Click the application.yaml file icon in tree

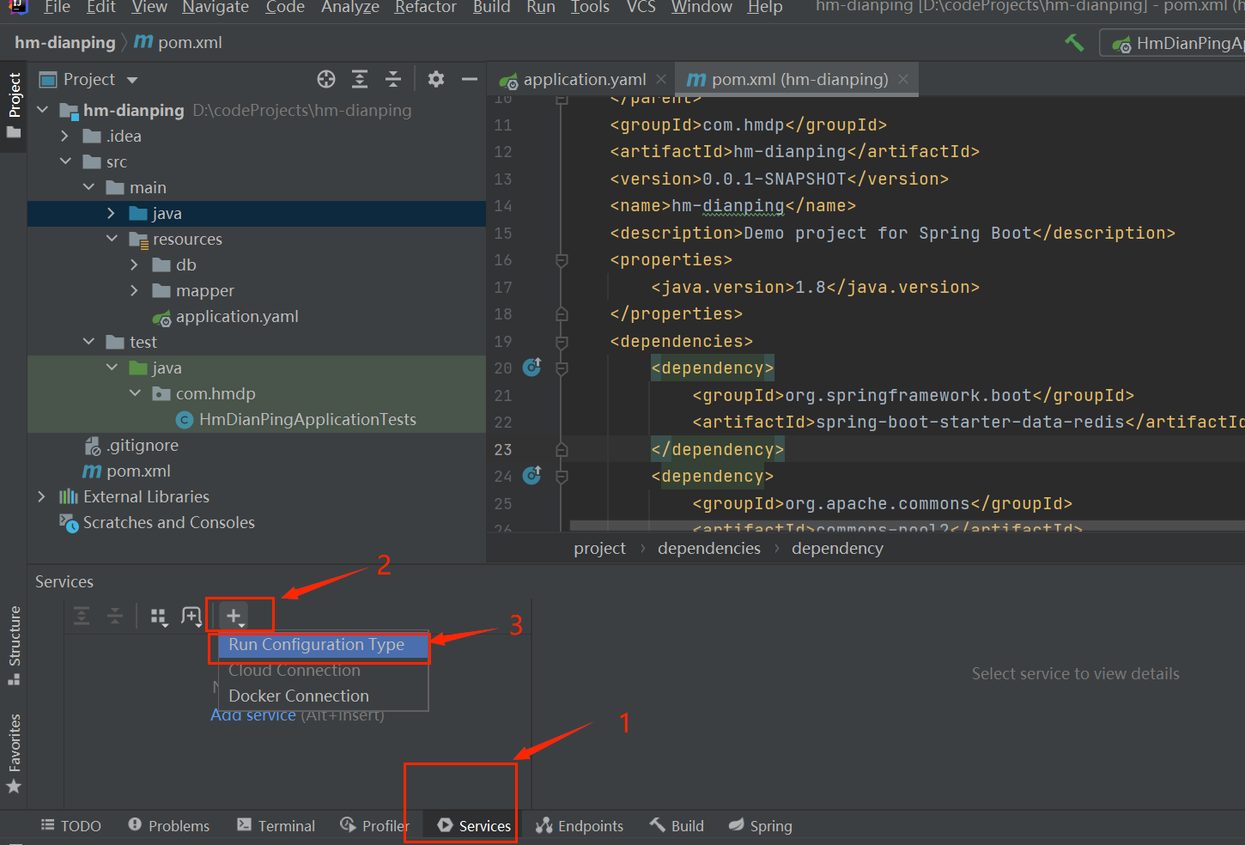161,318
